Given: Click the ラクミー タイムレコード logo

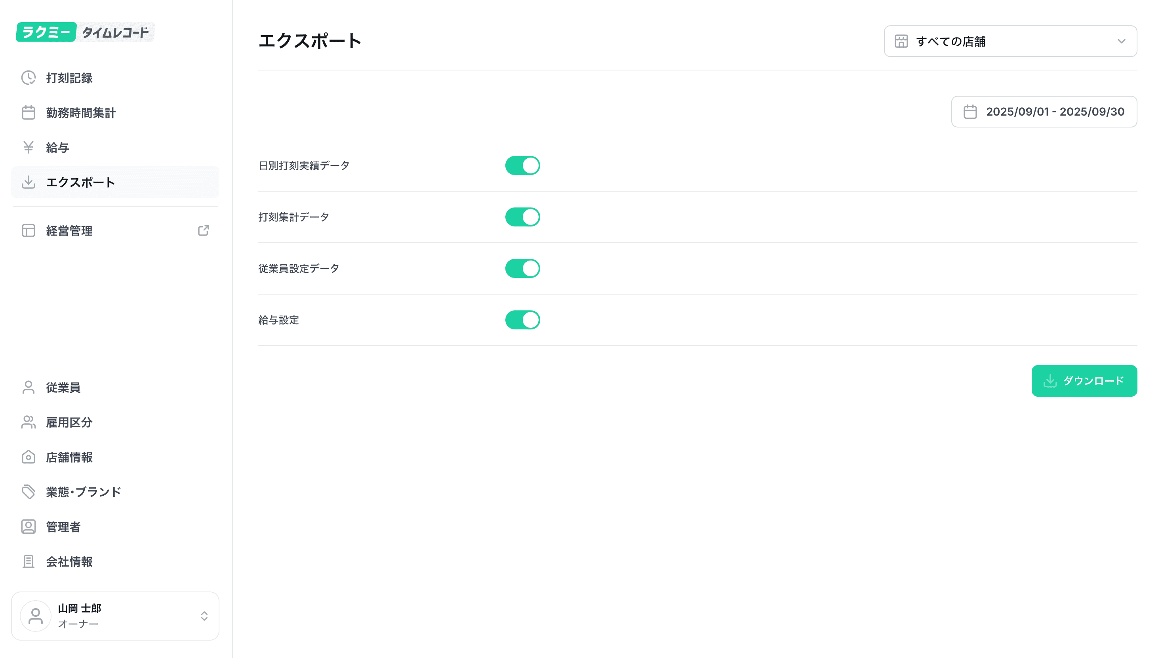Looking at the screenshot, I should tap(85, 32).
